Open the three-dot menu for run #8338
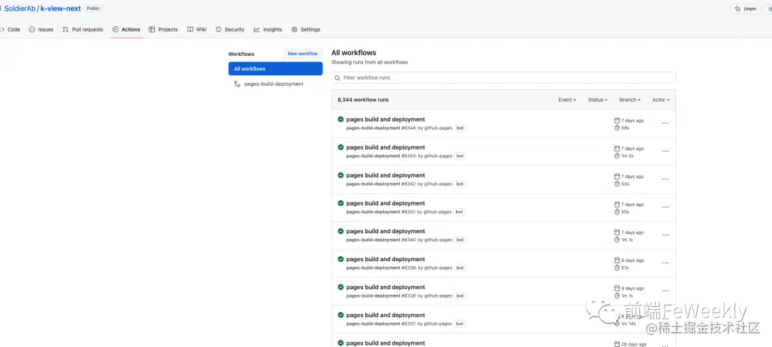The height and width of the screenshot is (347, 772). [x=665, y=291]
